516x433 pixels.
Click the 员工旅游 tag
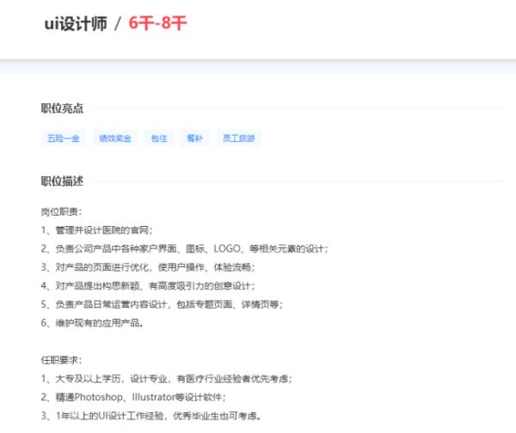(x=238, y=138)
